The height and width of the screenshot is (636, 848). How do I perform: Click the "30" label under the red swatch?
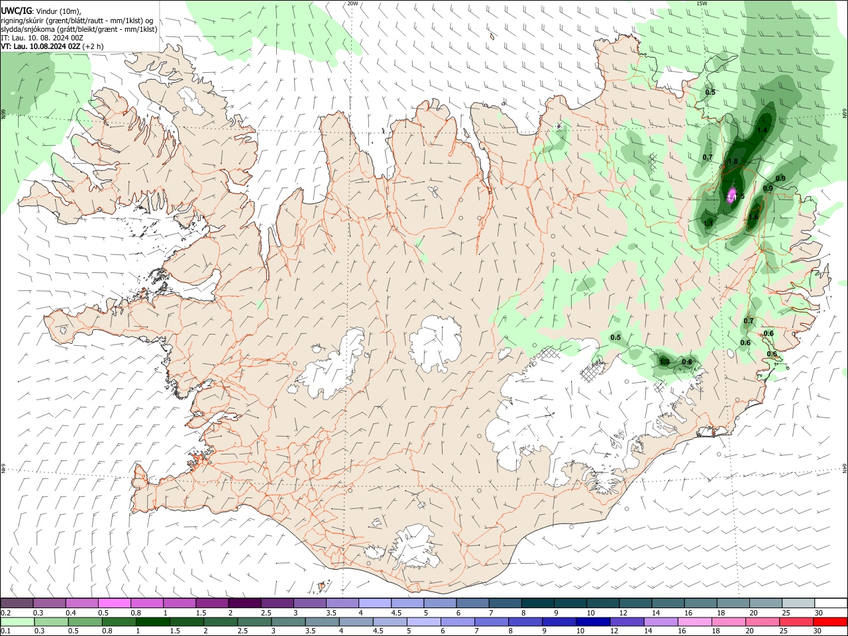click(x=819, y=631)
